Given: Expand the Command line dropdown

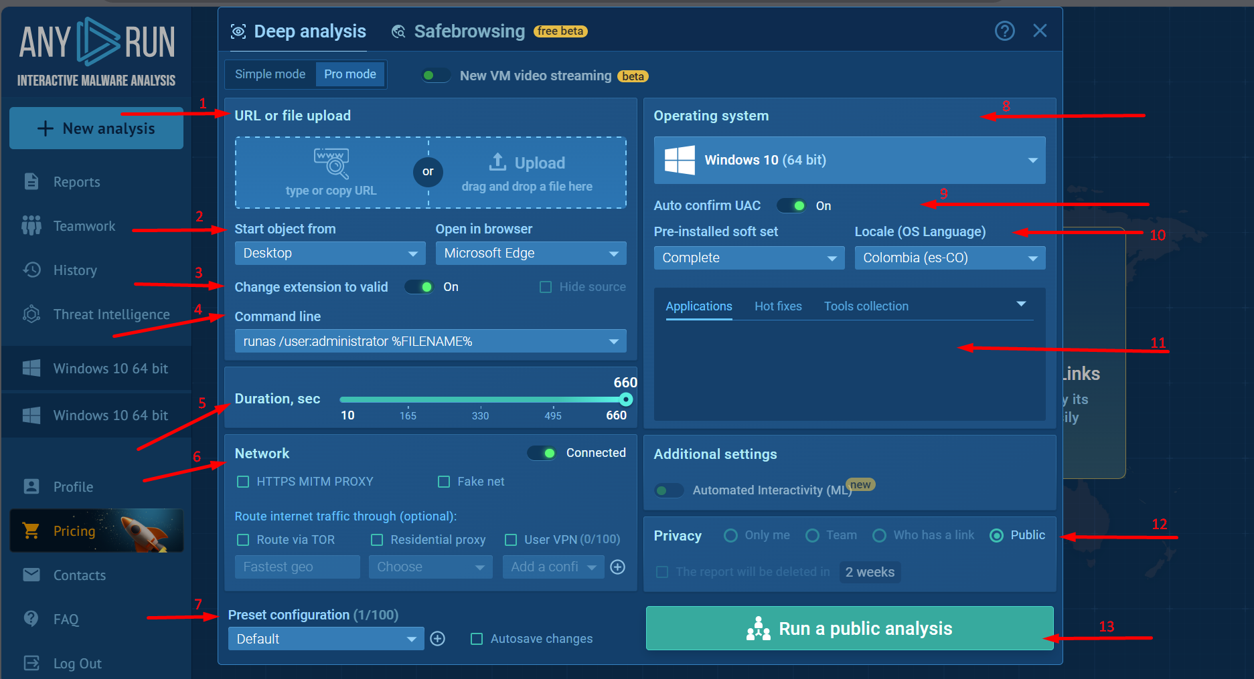Looking at the screenshot, I should click(430, 341).
